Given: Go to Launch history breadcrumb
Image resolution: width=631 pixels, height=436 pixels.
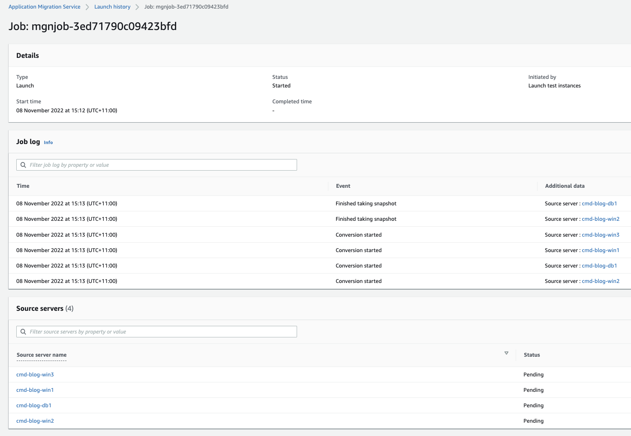Looking at the screenshot, I should coord(112,7).
